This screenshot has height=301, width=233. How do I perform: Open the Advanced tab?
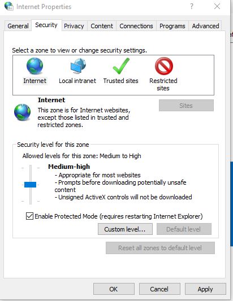[x=205, y=26]
